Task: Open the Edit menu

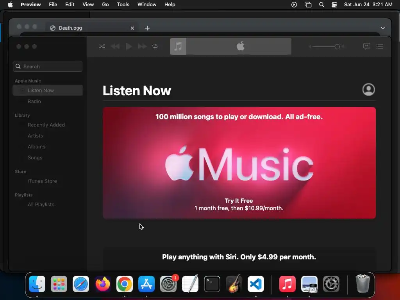Action: (70, 5)
